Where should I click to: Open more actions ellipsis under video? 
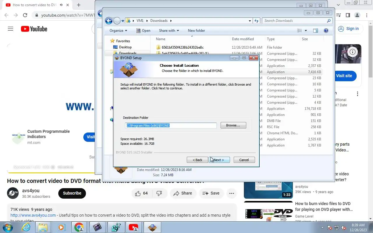click(232, 193)
